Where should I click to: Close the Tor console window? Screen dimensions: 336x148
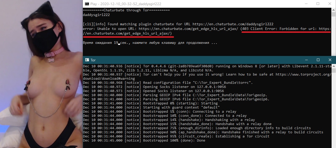coord(330,60)
